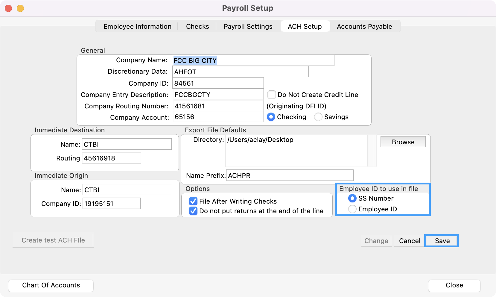Open Chart Of Accounts

click(x=51, y=285)
